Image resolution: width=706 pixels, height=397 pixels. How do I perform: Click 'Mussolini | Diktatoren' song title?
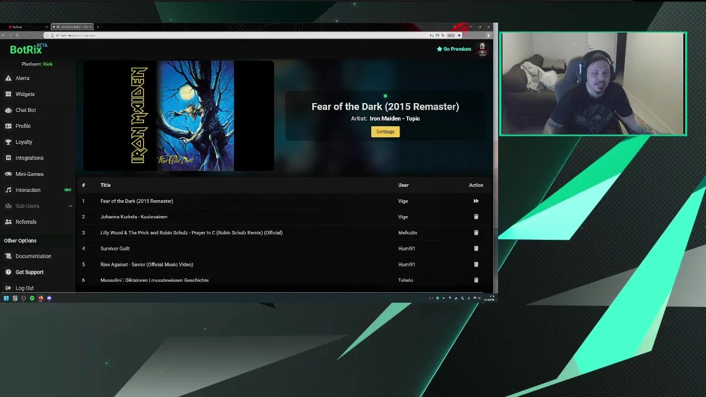154,280
